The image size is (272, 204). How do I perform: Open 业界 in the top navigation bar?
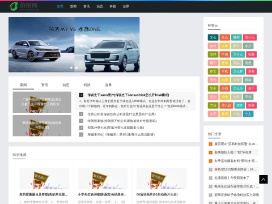tap(126, 6)
